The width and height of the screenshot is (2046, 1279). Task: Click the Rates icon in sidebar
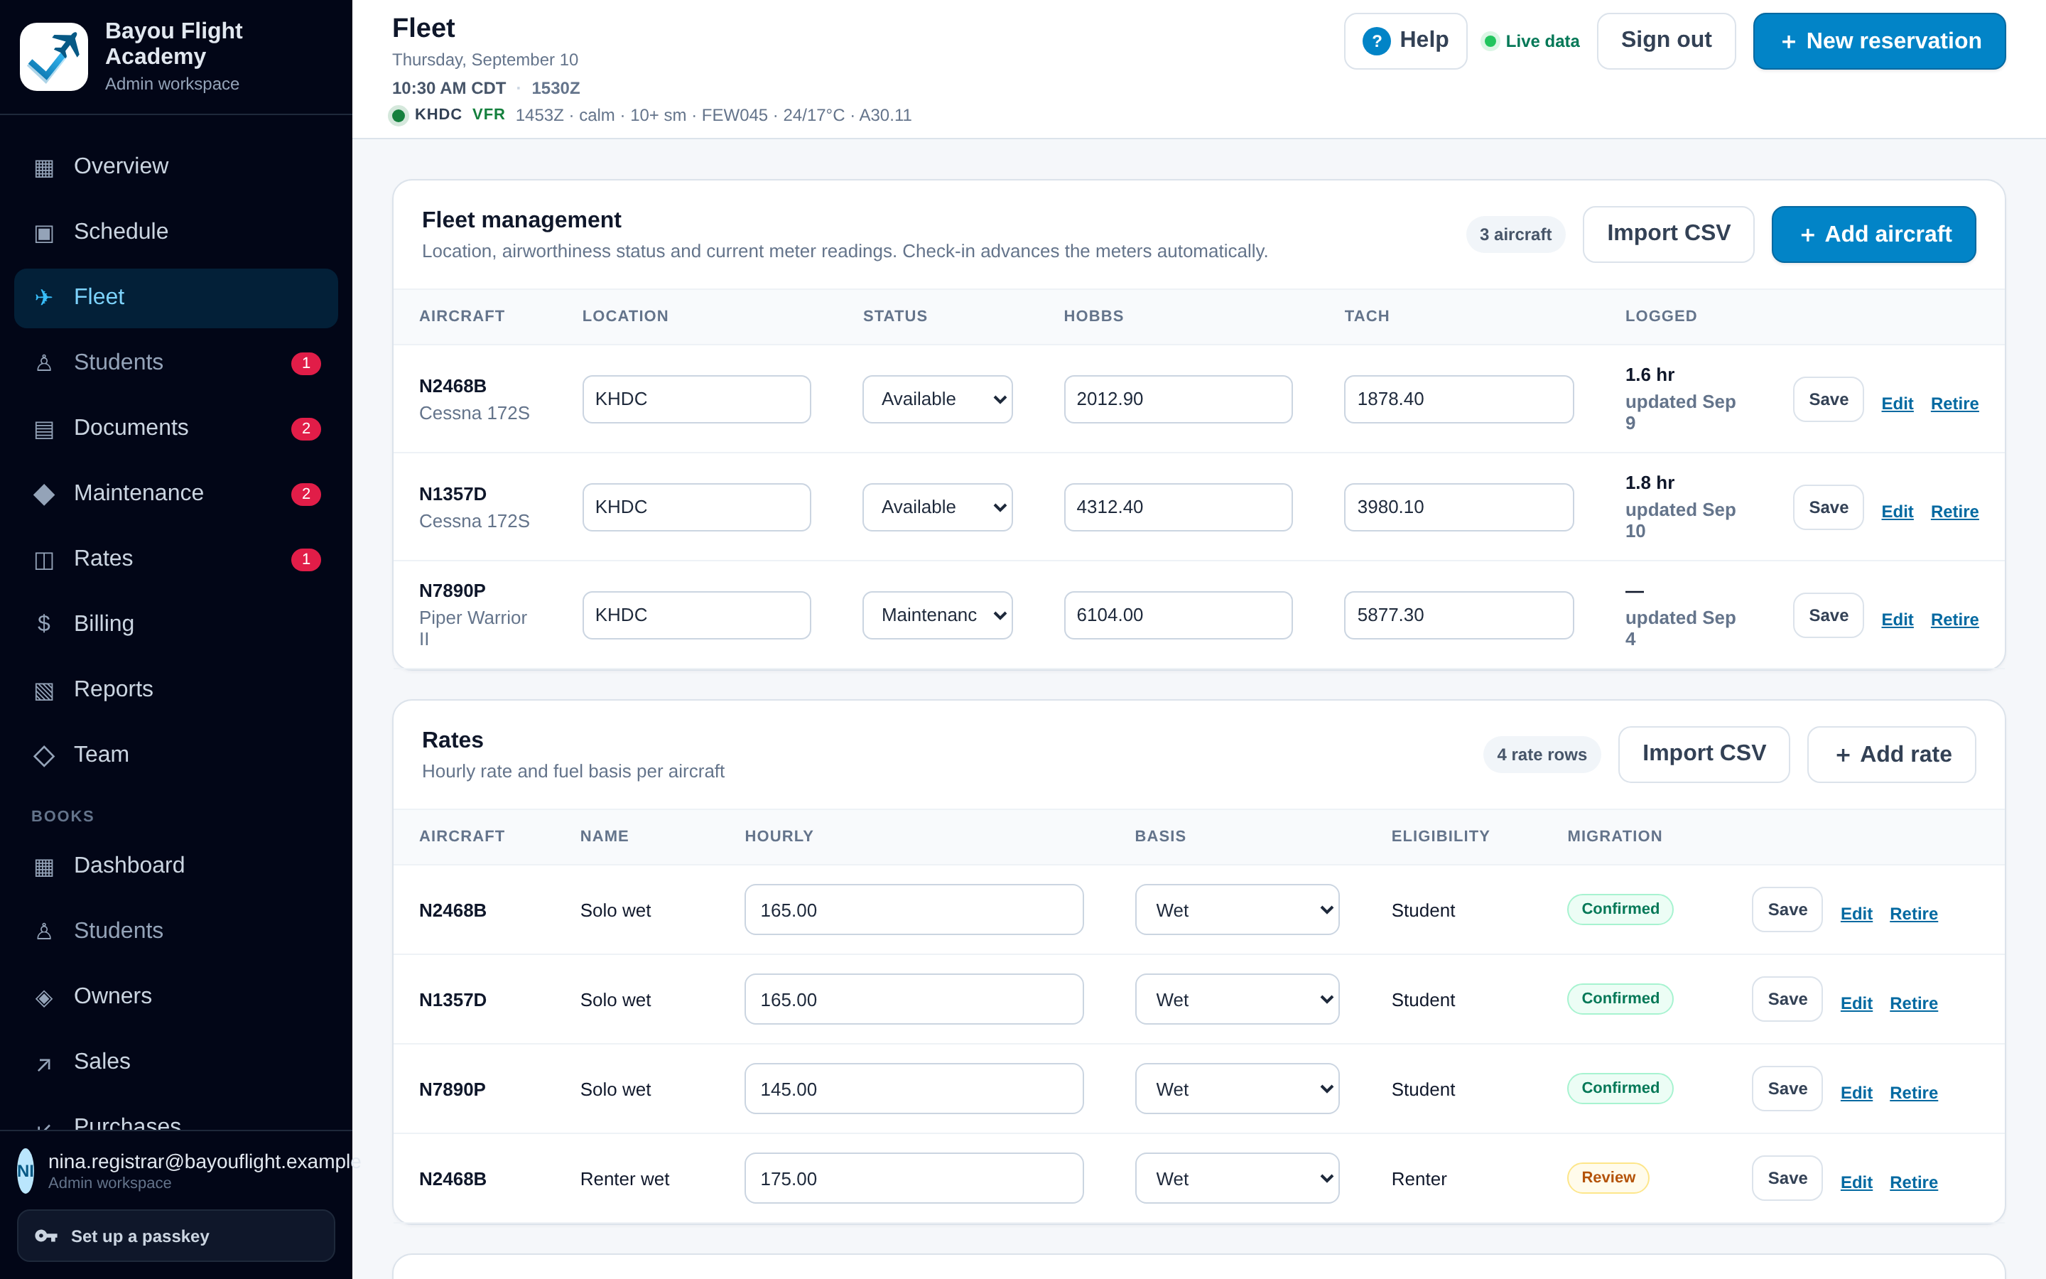pyautogui.click(x=44, y=559)
